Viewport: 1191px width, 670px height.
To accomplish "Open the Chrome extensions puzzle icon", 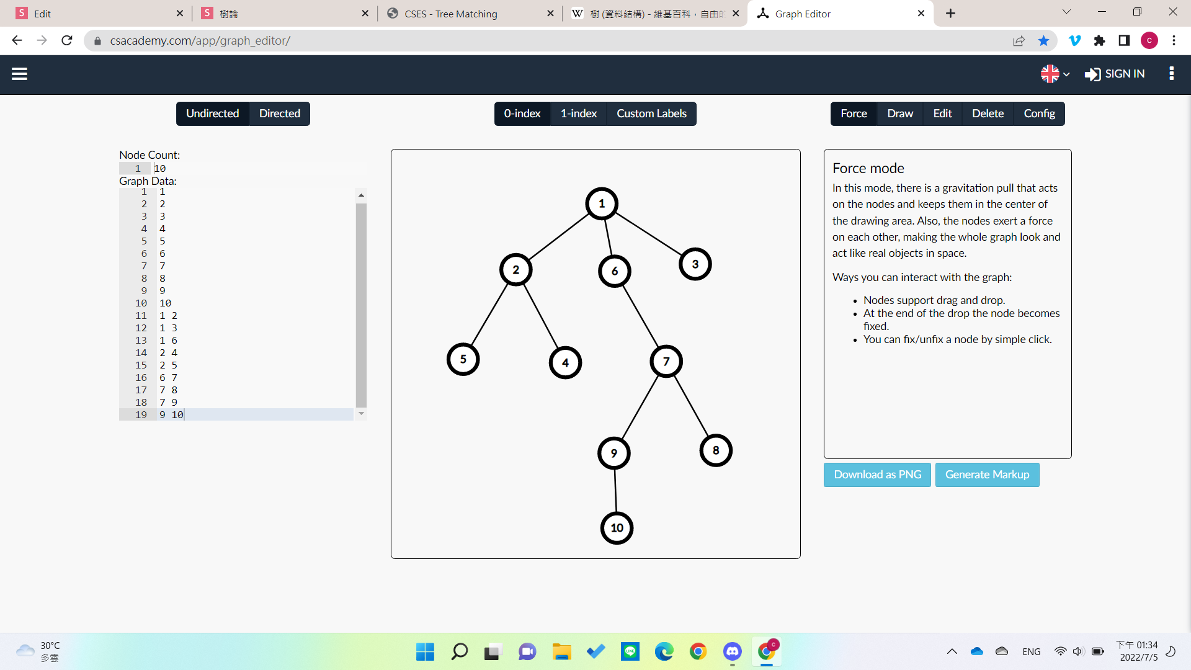I will 1099,41.
